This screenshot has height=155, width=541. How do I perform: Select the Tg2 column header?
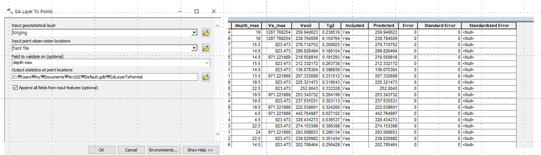pyautogui.click(x=330, y=25)
